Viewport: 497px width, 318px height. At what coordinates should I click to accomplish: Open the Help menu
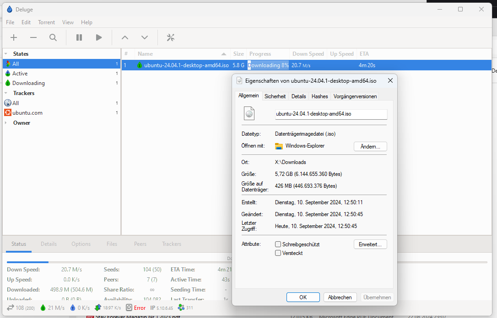click(x=86, y=22)
